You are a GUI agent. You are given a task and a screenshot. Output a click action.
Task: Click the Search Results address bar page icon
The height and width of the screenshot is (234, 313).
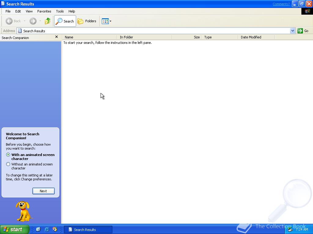click(20, 31)
